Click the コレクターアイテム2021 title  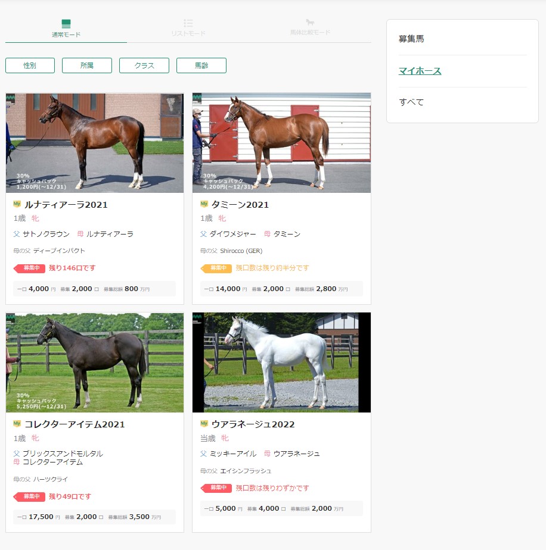(75, 424)
